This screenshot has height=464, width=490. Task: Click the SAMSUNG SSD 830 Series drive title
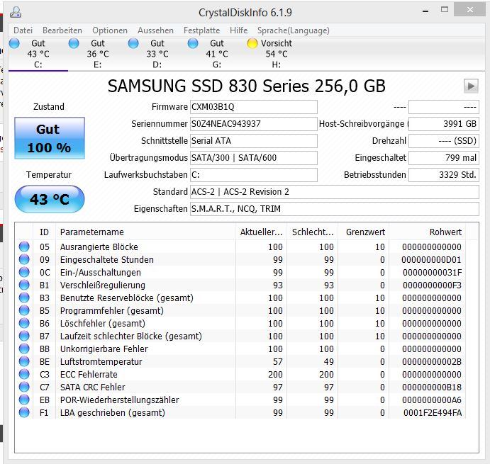coord(246,86)
